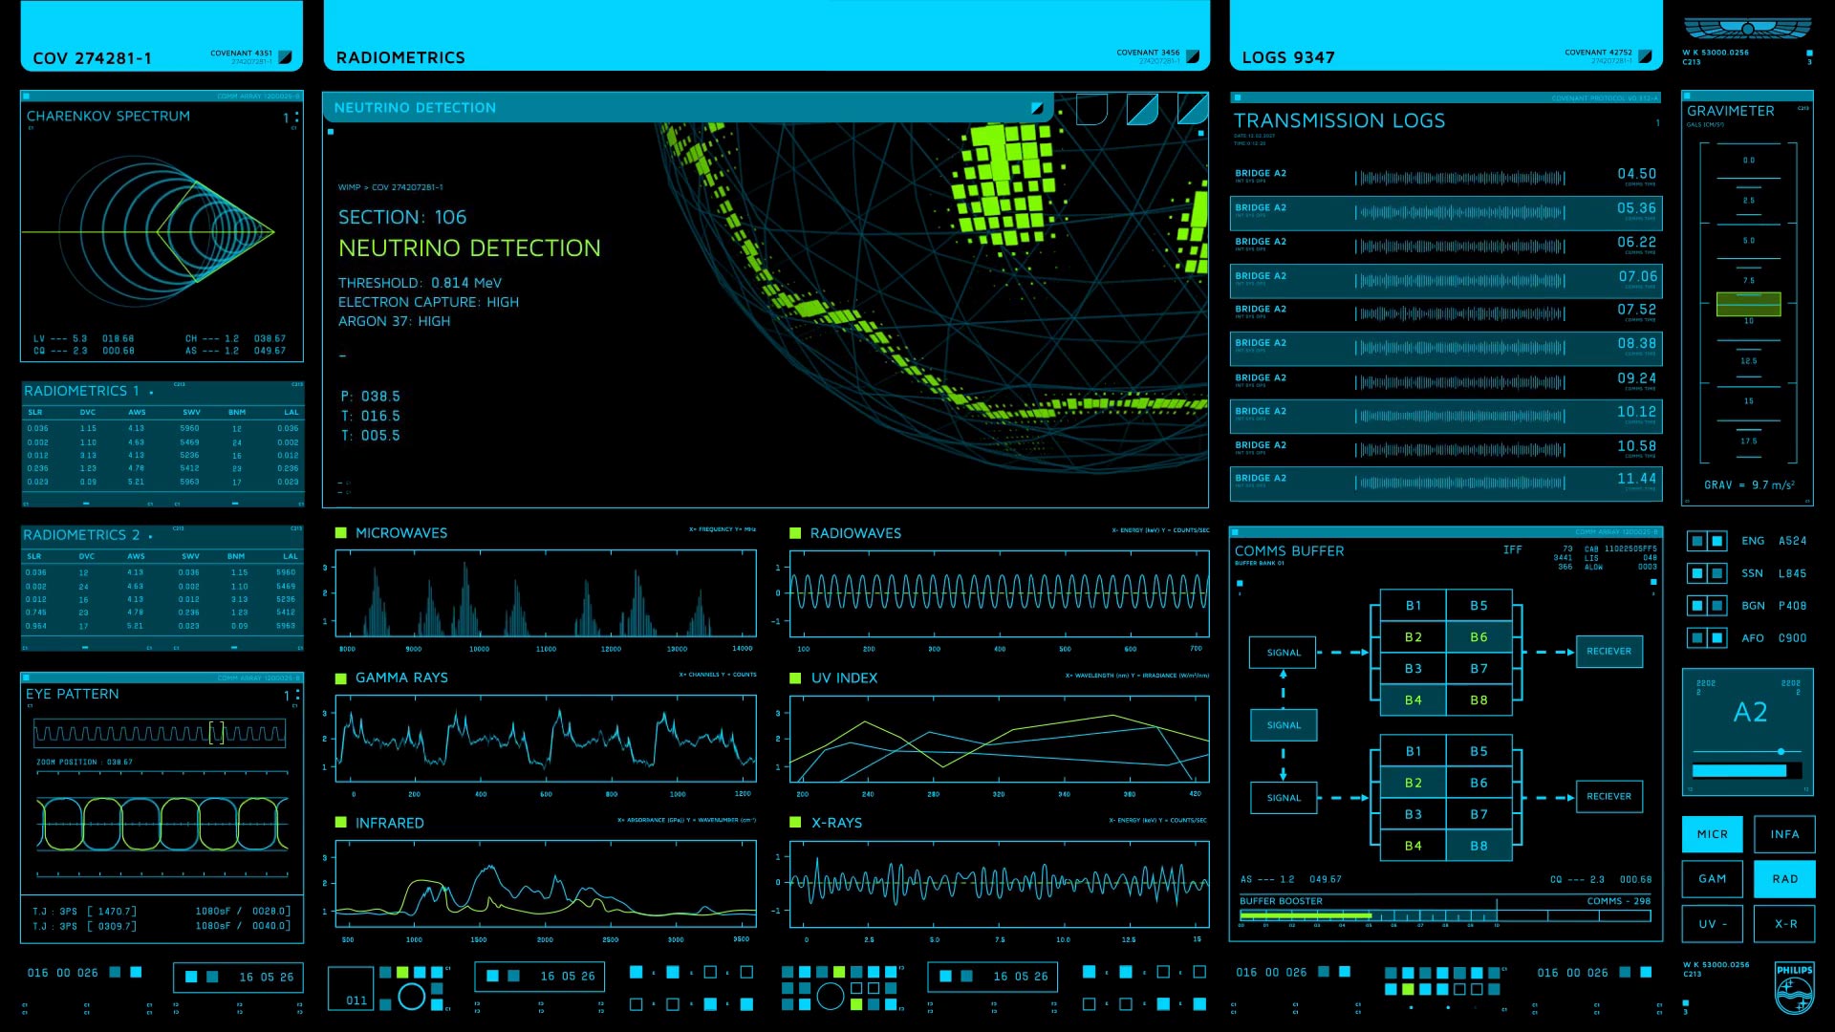Select the highlighted B6 cell in the upper buffer bank

1479,637
